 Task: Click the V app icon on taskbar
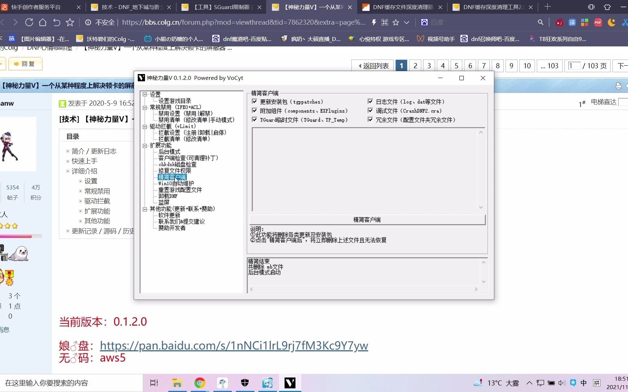(290, 383)
